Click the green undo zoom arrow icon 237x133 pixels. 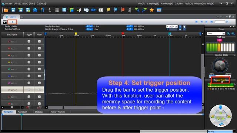tap(137, 10)
